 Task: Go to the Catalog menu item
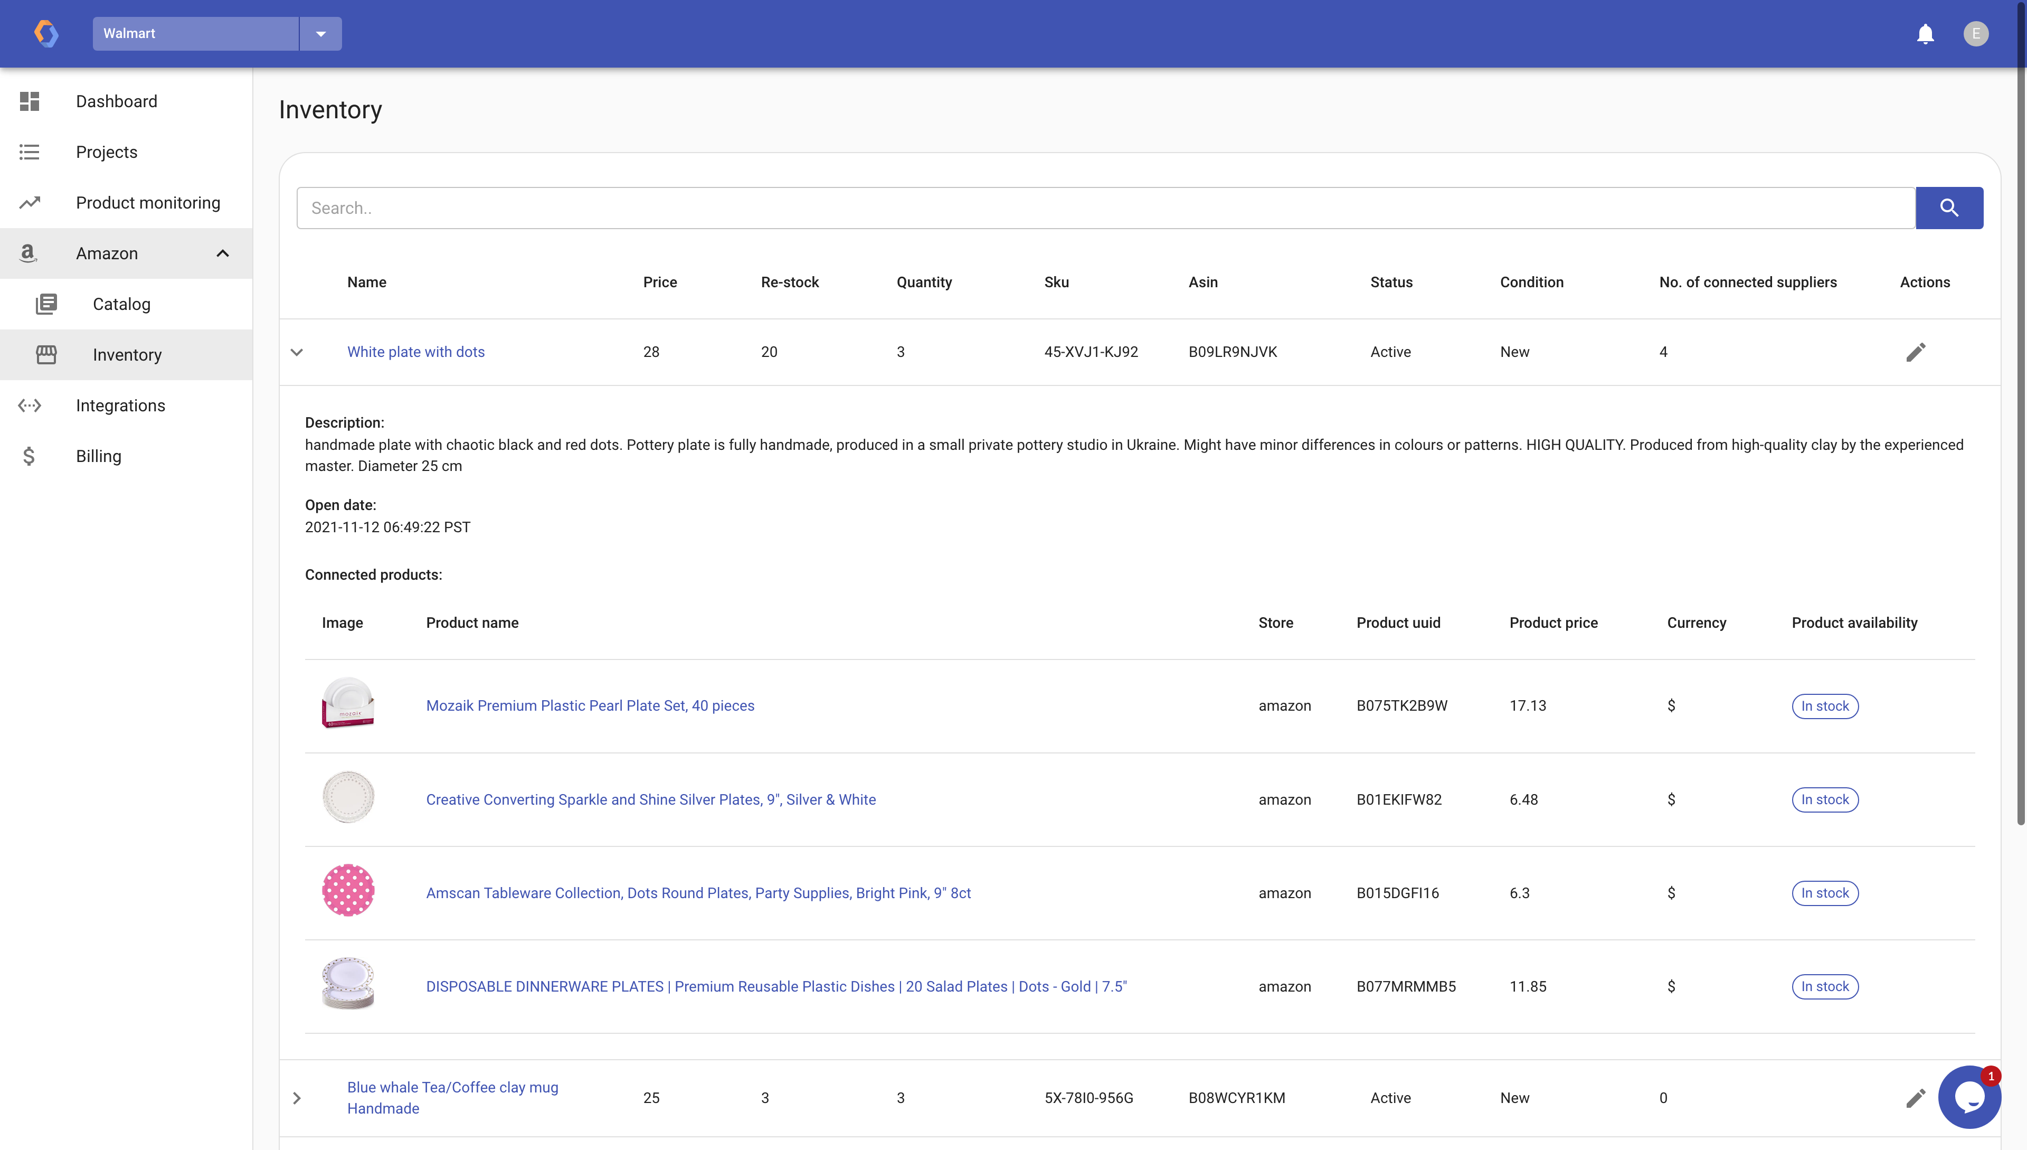pyautogui.click(x=121, y=304)
